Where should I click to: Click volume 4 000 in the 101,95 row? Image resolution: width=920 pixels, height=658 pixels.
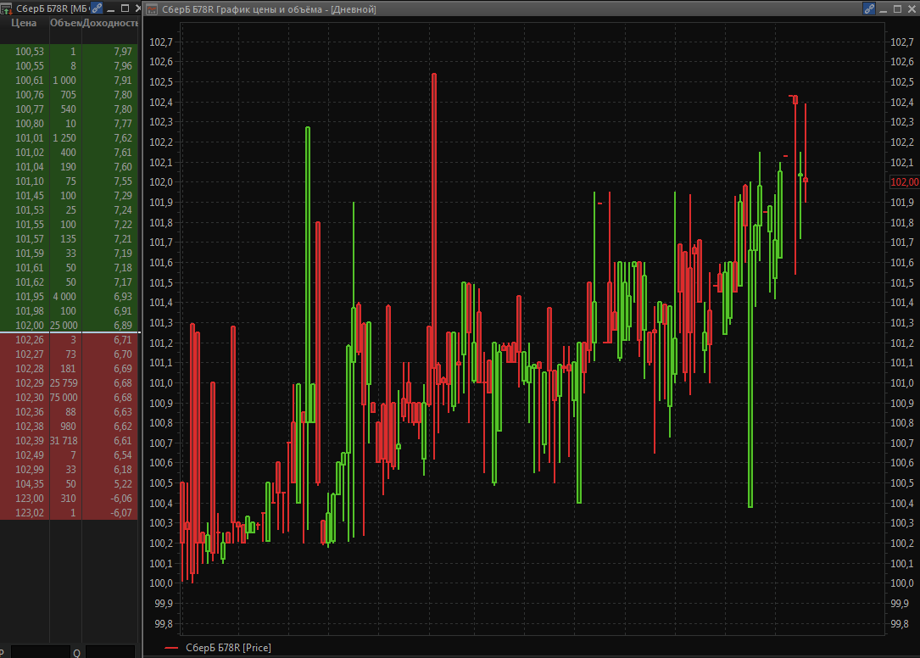(x=64, y=297)
